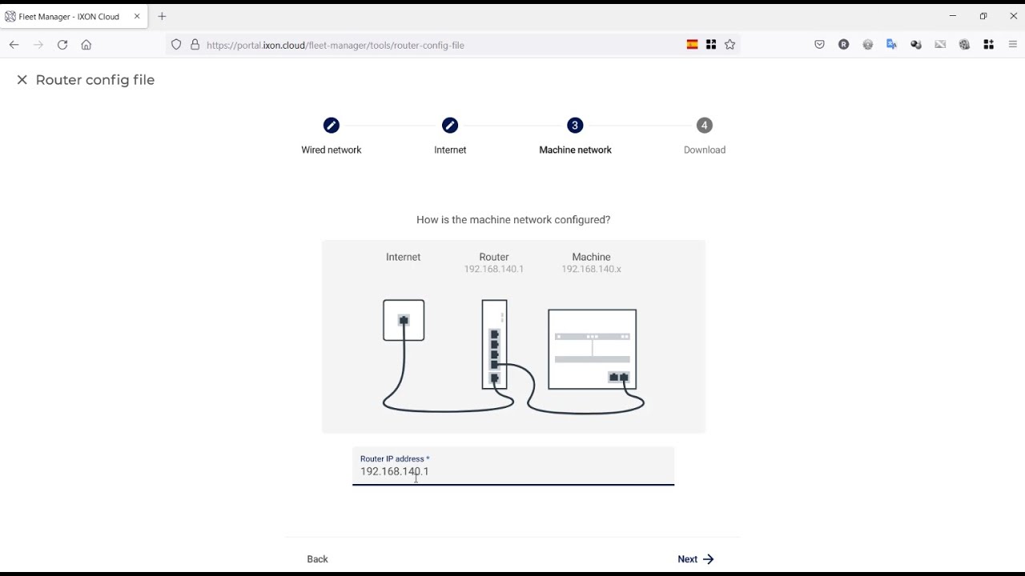The width and height of the screenshot is (1025, 576).
Task: Open a new browser tab
Action: 162,16
